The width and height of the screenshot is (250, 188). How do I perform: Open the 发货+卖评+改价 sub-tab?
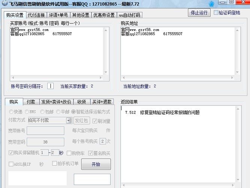(56, 102)
